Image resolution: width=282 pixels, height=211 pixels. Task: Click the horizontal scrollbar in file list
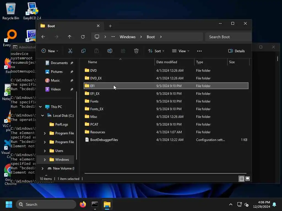click(x=165, y=173)
